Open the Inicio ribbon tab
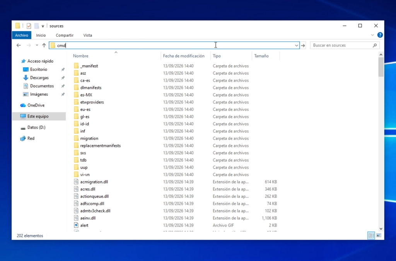 pyautogui.click(x=41, y=35)
